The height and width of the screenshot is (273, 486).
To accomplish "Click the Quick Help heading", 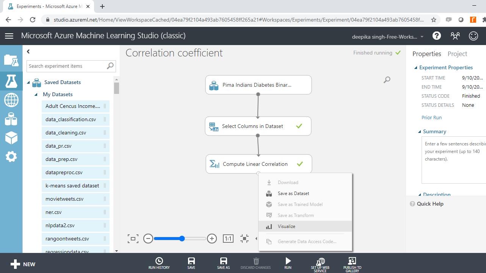I will click(430, 204).
